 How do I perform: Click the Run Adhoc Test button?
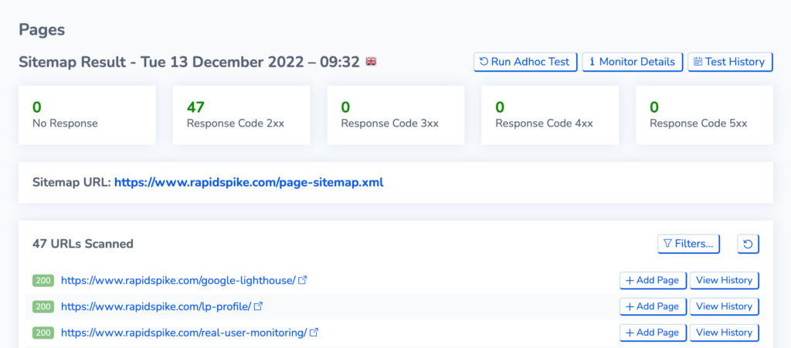click(x=525, y=62)
